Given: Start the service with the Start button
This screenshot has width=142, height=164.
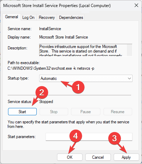Looking at the screenshot, I should coord(22,112).
